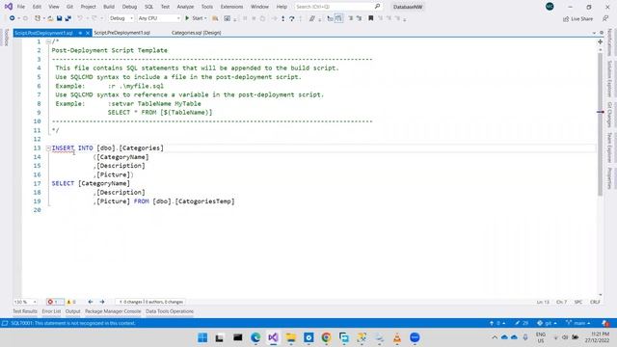Screen dimensions: 617x347
Task: Click the bookmark icon in the toolbar
Action: coord(370,18)
